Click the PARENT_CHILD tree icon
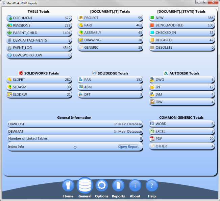This screenshot has height=201, width=220. pos(9,32)
